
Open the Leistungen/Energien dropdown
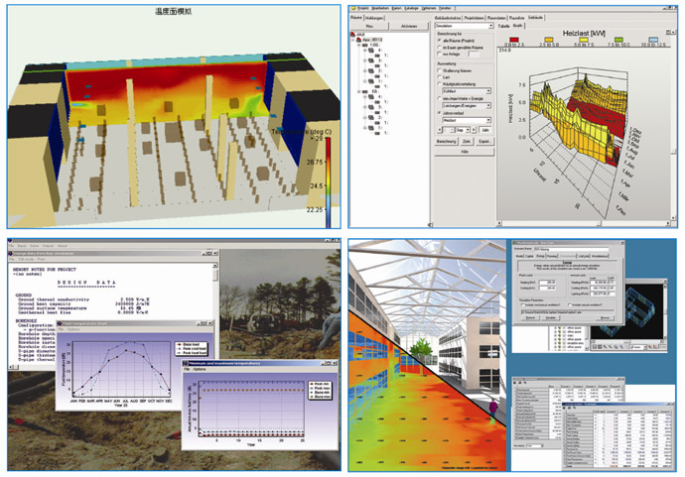467,105
